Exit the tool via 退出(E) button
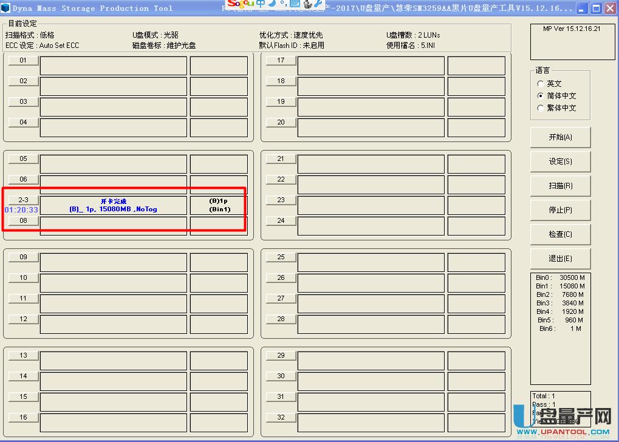Image resolution: width=619 pixels, height=442 pixels. [559, 258]
